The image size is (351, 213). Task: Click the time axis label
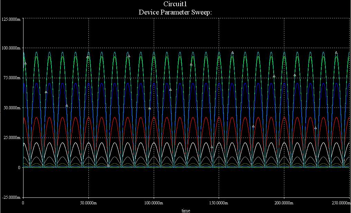click(186, 210)
